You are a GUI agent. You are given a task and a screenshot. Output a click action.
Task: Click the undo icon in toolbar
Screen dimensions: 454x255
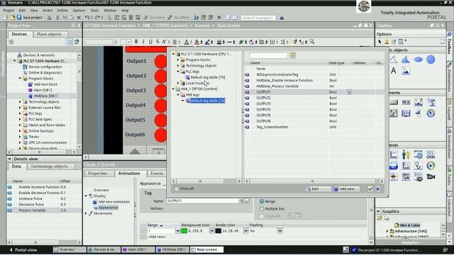pos(87,17)
